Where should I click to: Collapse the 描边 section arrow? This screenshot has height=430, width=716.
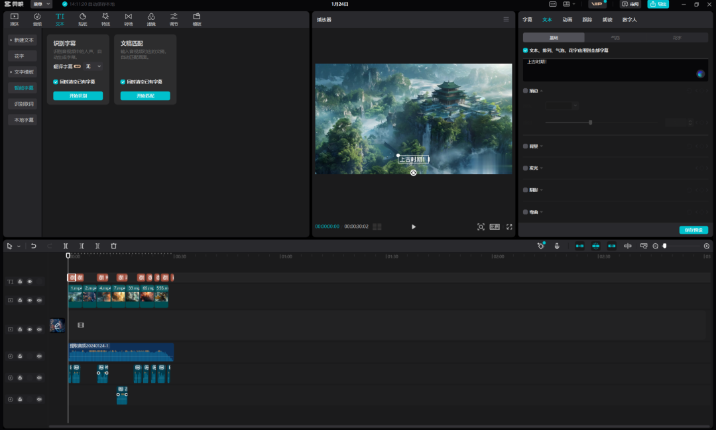pos(542,91)
